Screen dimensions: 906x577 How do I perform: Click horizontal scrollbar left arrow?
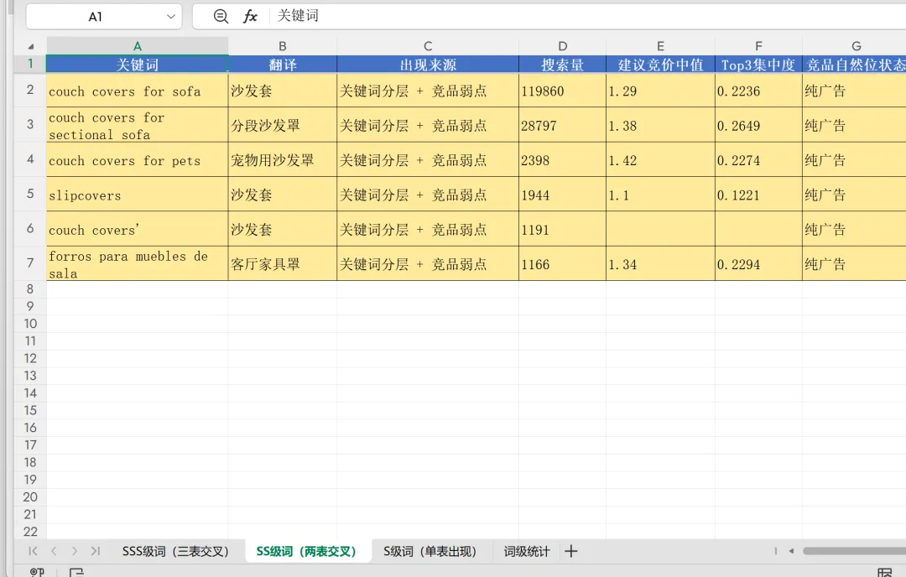click(792, 551)
